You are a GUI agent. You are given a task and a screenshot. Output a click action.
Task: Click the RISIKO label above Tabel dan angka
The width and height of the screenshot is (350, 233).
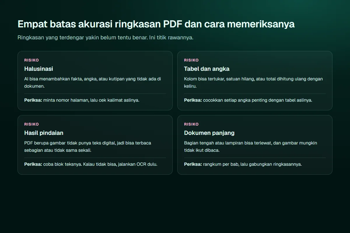(x=191, y=60)
